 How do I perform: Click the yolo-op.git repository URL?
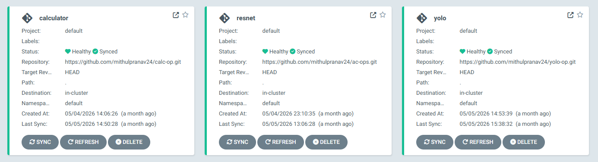(518, 62)
